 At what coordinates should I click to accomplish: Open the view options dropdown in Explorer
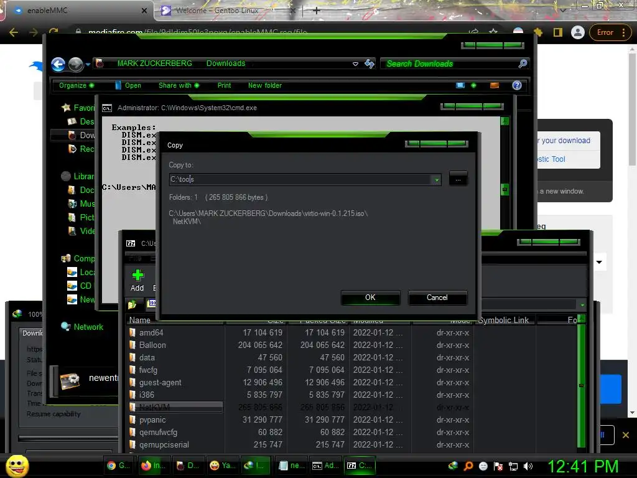473,85
